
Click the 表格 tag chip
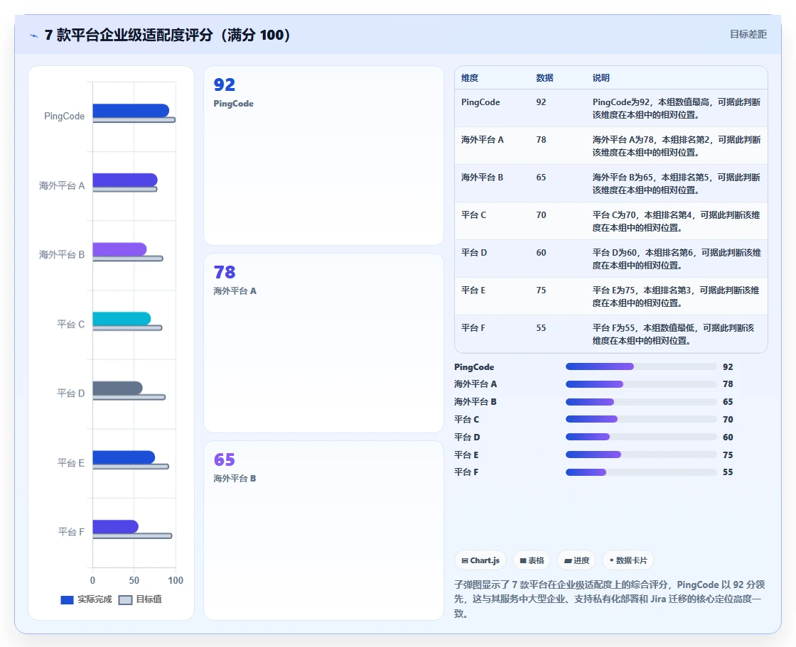pyautogui.click(x=532, y=560)
